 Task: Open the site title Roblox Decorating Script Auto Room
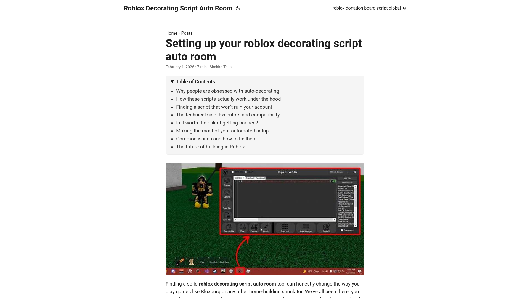point(178,8)
